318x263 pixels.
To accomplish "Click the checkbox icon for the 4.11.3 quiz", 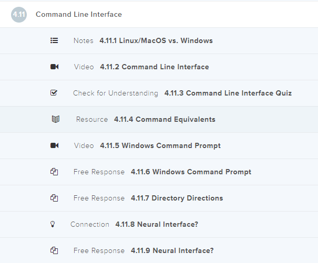I will [54, 93].
